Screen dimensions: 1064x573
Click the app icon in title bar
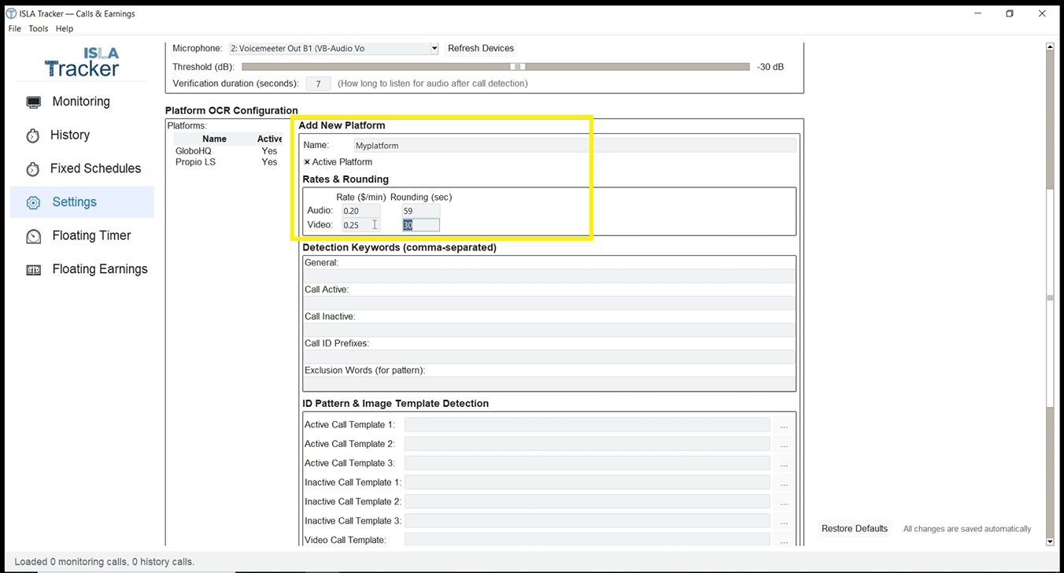11,13
